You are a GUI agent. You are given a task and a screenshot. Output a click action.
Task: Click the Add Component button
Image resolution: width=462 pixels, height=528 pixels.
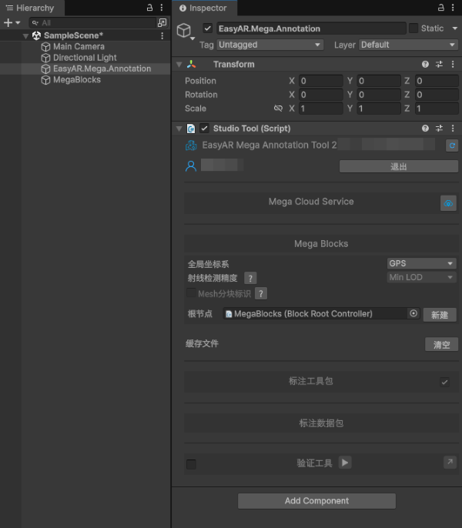click(316, 501)
